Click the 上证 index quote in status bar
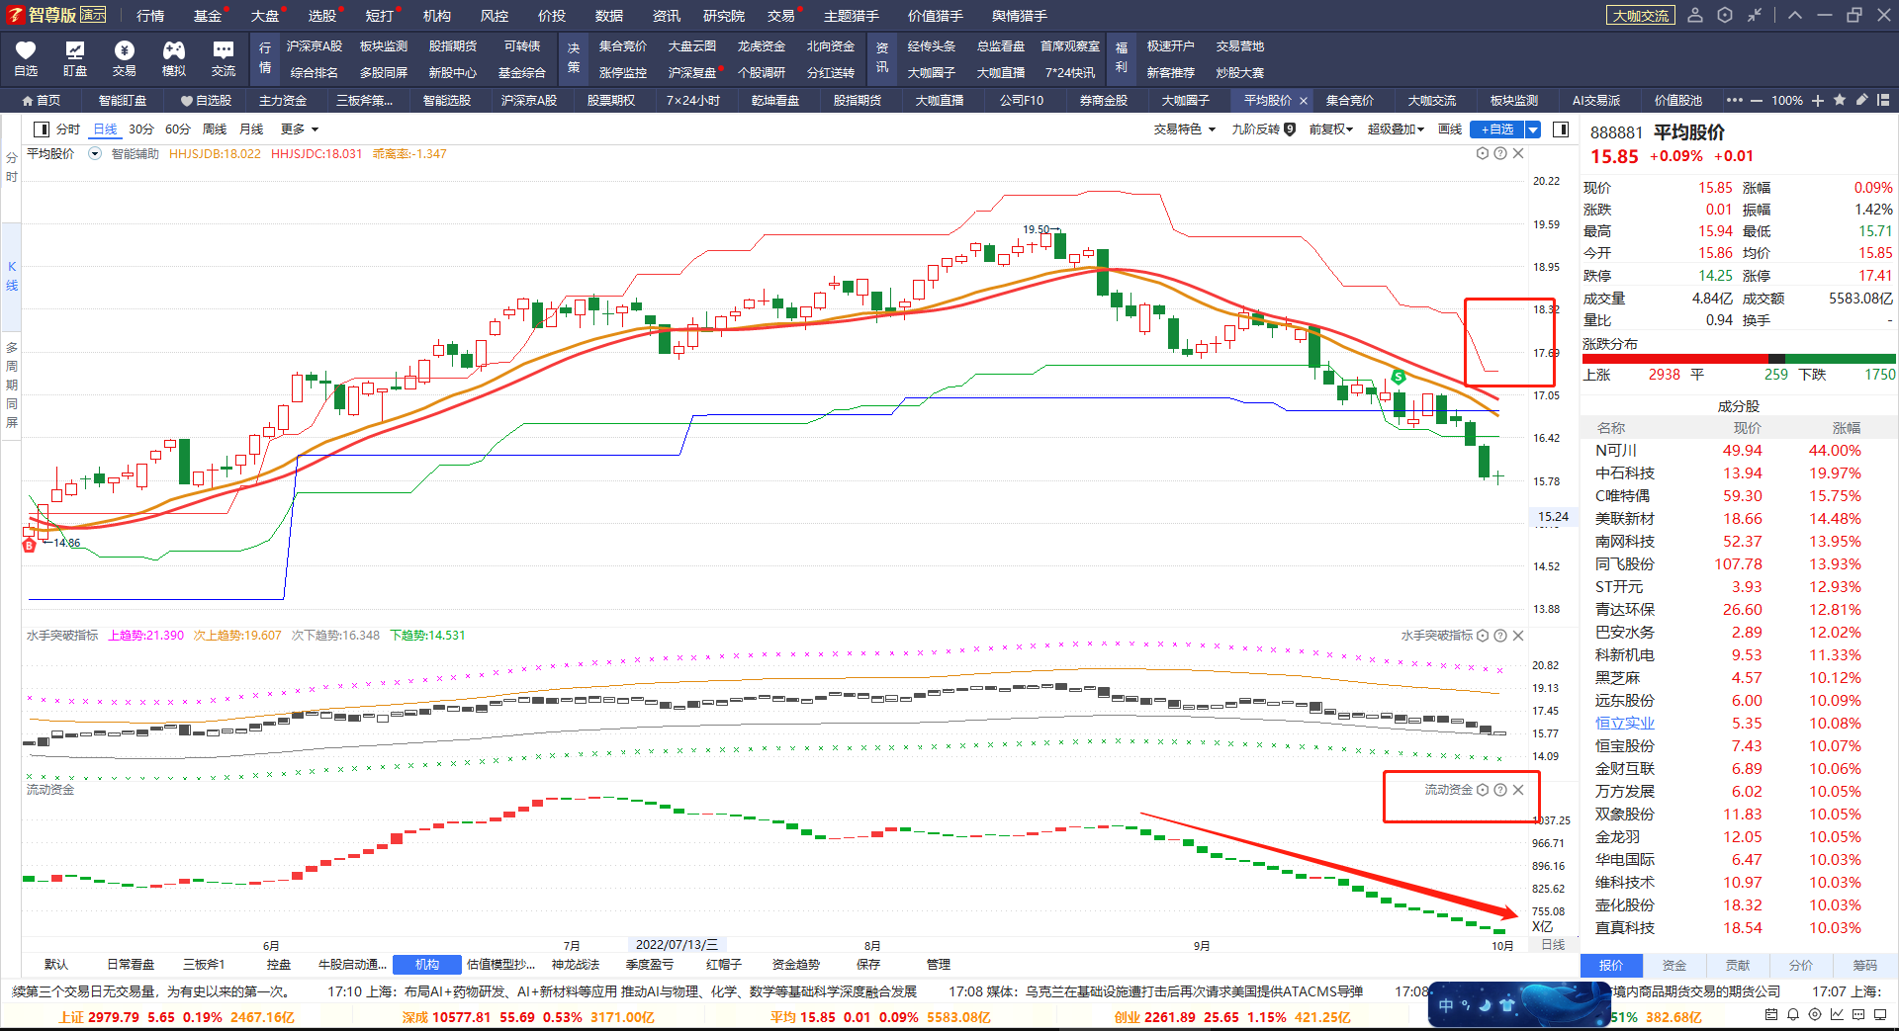 point(177,1017)
